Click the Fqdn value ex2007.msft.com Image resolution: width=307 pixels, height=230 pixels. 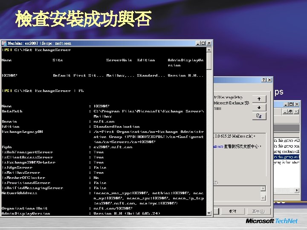coord(113,147)
